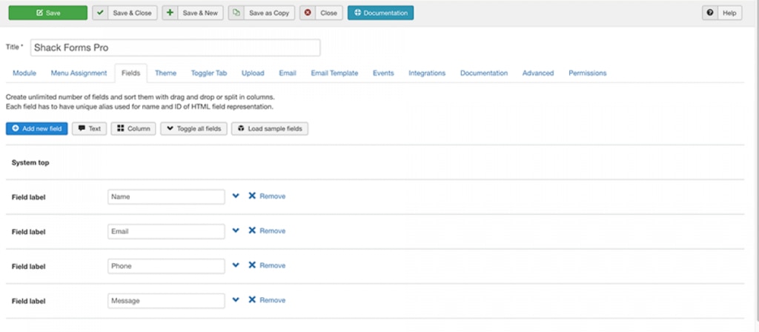Click Remove link for Name field
This screenshot has height=332, width=759.
coord(273,196)
